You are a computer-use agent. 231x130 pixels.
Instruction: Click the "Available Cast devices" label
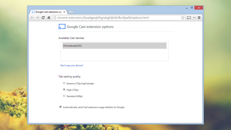pyautogui.click(x=71, y=38)
